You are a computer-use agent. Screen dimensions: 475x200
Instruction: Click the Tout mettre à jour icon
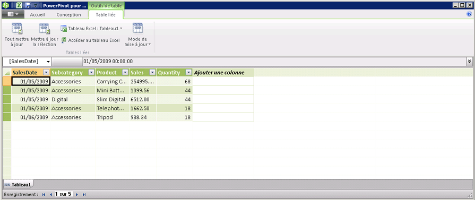point(16,28)
